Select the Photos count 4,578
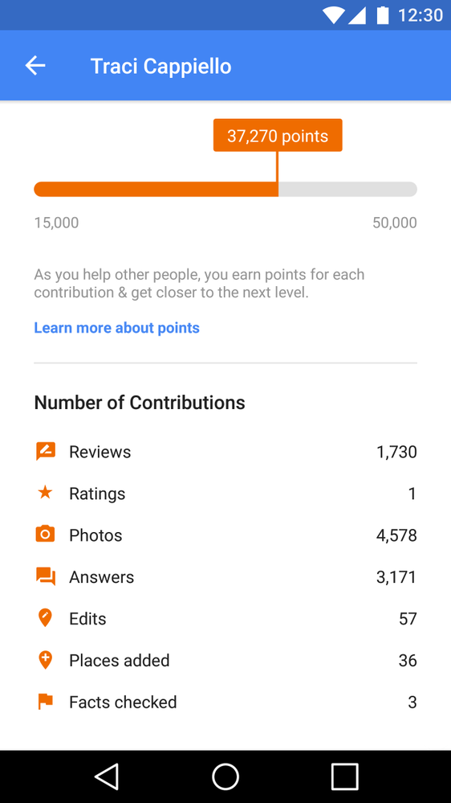This screenshot has width=451, height=803. 396,535
